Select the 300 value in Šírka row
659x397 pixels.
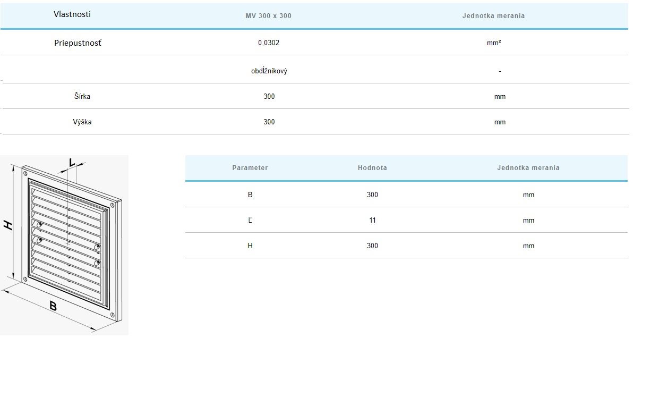tap(269, 97)
